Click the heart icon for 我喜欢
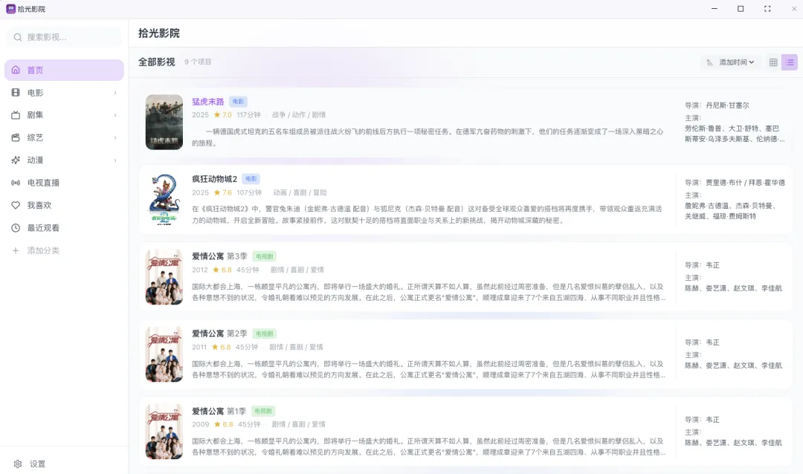 coord(16,205)
